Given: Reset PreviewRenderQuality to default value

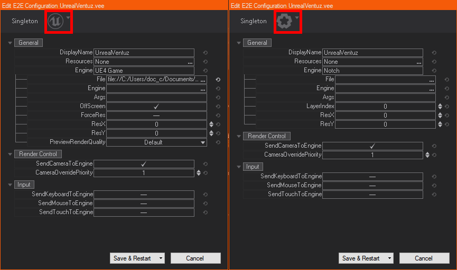Looking at the screenshot, I should click(218, 142).
